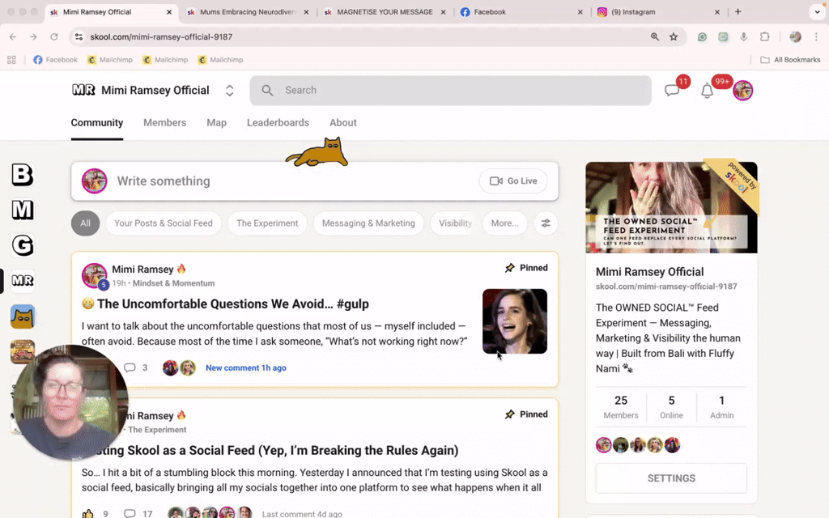Bookmark the page with the star icon
829x518 pixels.
click(x=674, y=36)
